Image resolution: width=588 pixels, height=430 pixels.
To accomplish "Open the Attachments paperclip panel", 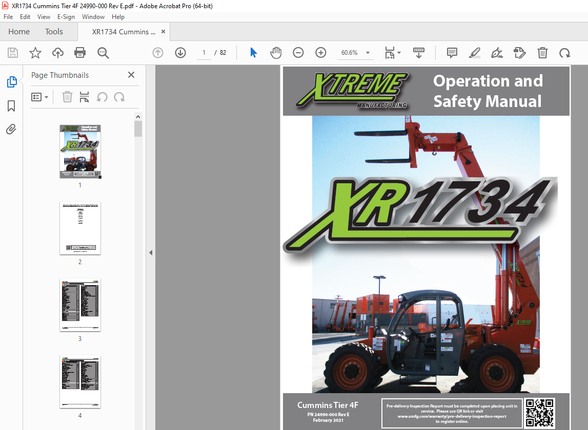I will point(11,130).
